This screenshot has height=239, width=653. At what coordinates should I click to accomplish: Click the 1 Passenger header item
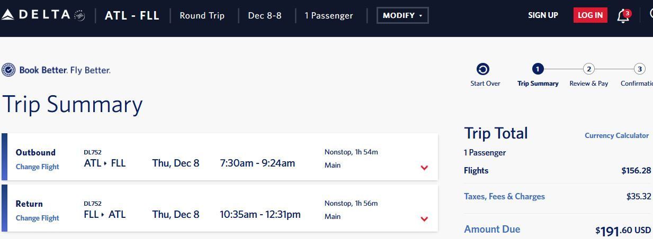click(329, 15)
